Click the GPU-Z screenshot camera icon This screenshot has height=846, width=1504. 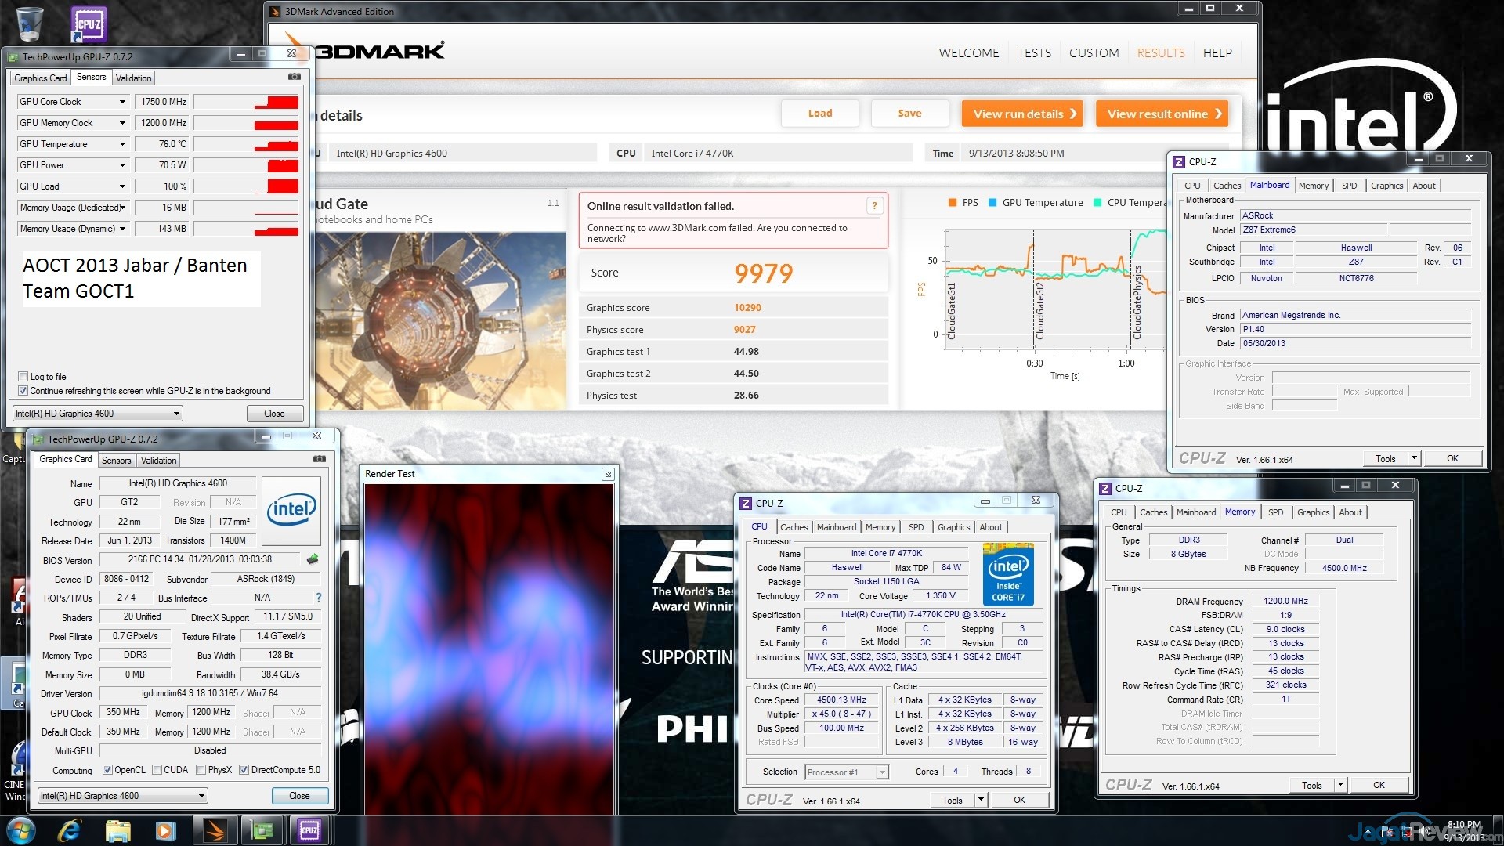pyautogui.click(x=295, y=77)
